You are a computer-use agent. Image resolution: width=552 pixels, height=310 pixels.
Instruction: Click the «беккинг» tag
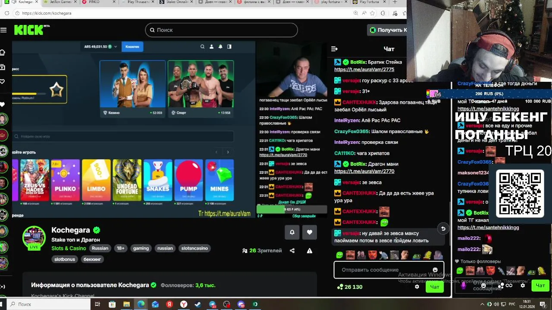[x=92, y=259]
